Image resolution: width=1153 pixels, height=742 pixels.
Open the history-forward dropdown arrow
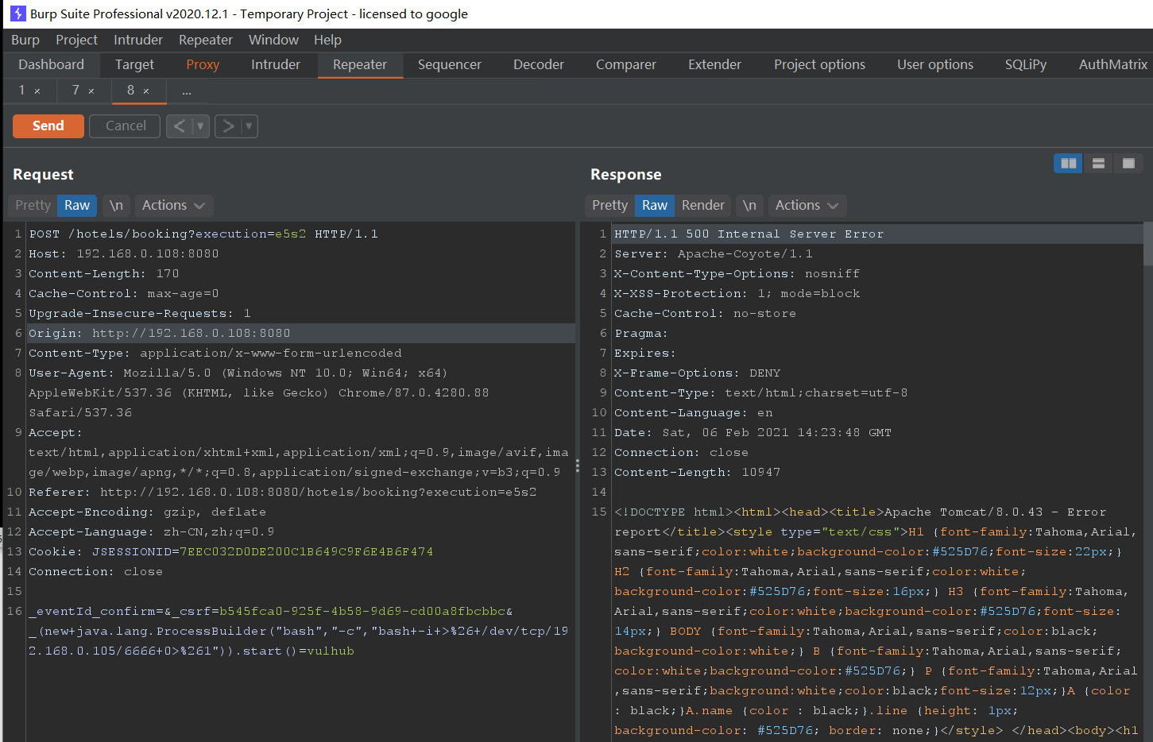click(x=249, y=126)
